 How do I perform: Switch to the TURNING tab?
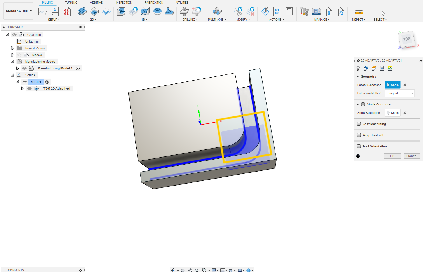tap(71, 3)
